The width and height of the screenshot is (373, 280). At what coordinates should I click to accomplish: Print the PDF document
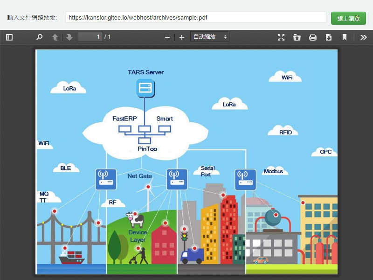(x=313, y=37)
